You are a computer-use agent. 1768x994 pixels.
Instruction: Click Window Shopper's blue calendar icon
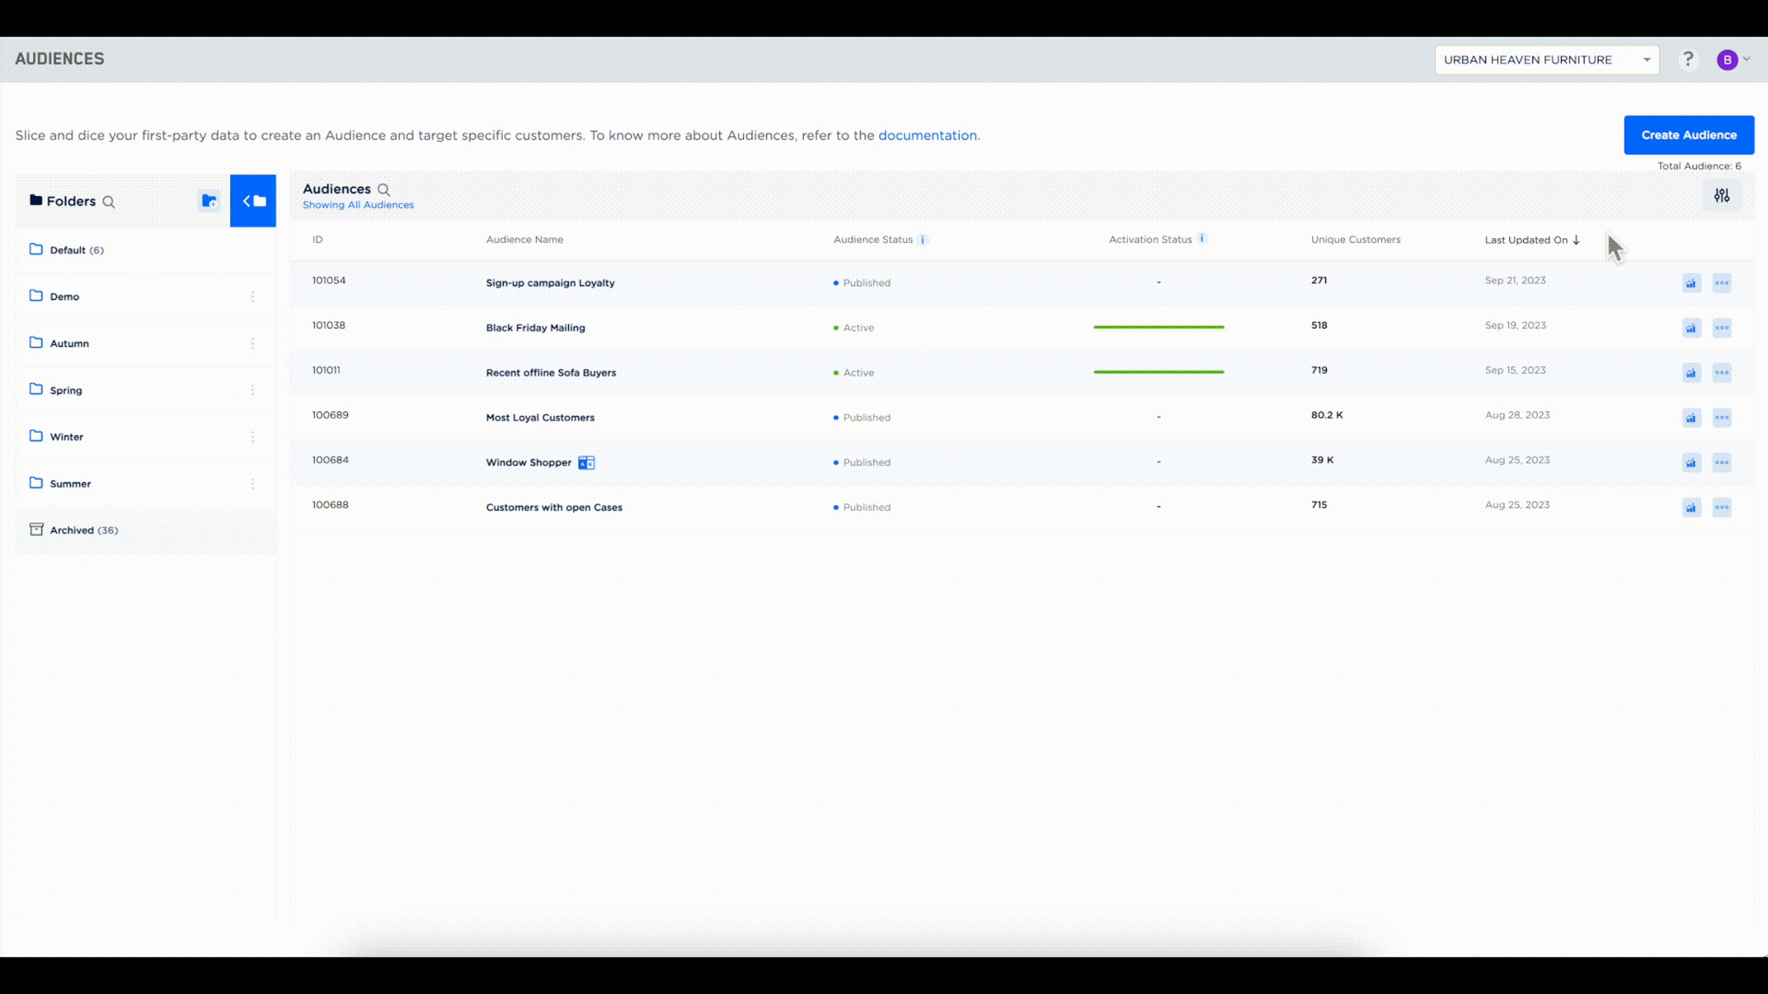(586, 462)
